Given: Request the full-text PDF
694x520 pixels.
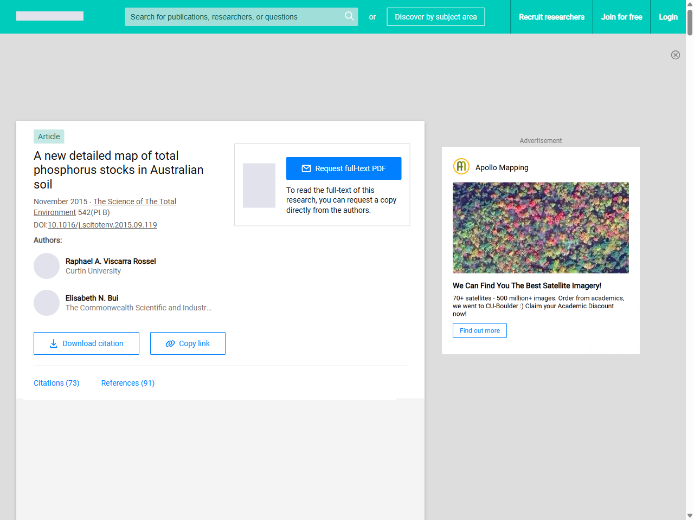Looking at the screenshot, I should point(344,168).
